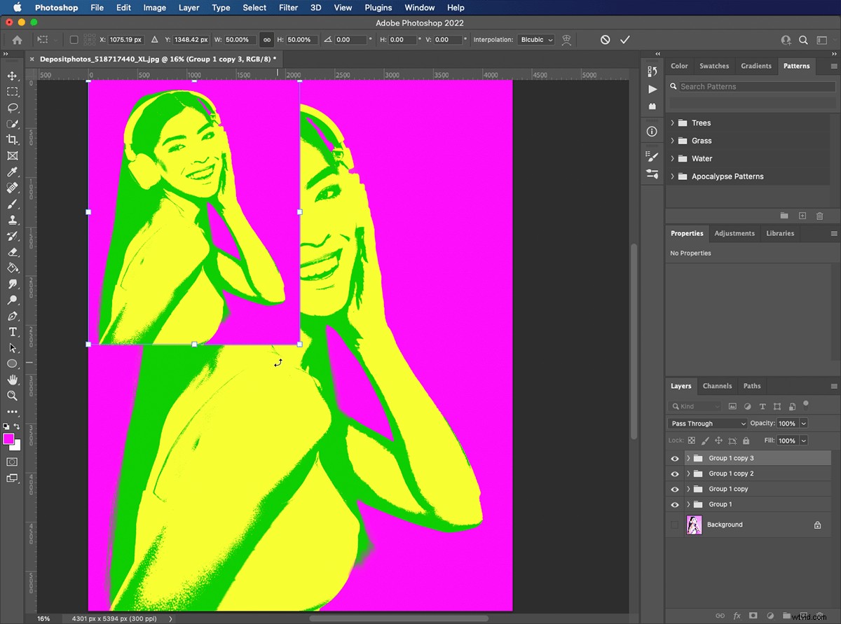Viewport: 841px width, 624px height.
Task: Cancel the transform with the slash icon
Action: [605, 40]
